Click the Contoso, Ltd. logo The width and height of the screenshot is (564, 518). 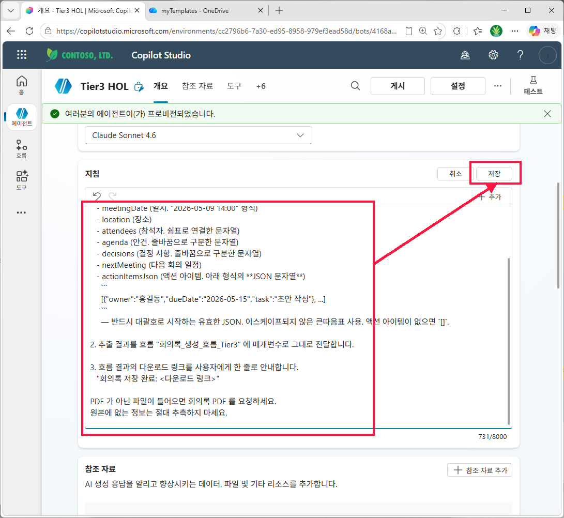pyautogui.click(x=80, y=55)
